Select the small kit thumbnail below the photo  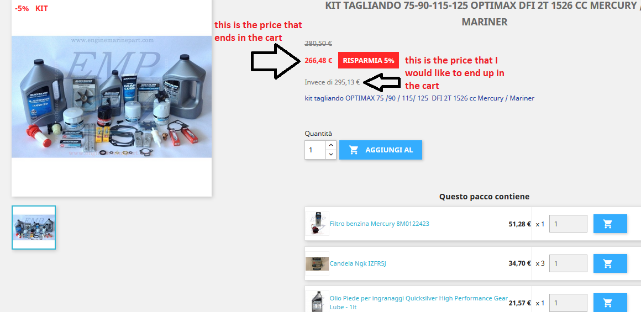coord(34,228)
